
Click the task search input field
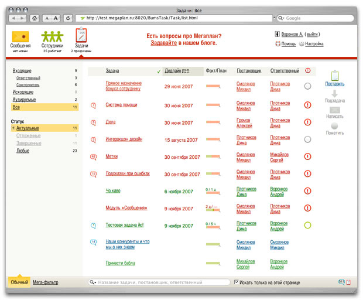pyautogui.click(x=161, y=282)
